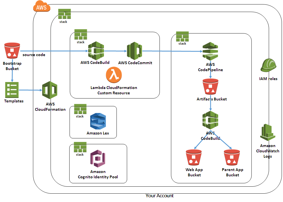Select the blue Amazon Lex icon
283x202 pixels.
(x=98, y=121)
